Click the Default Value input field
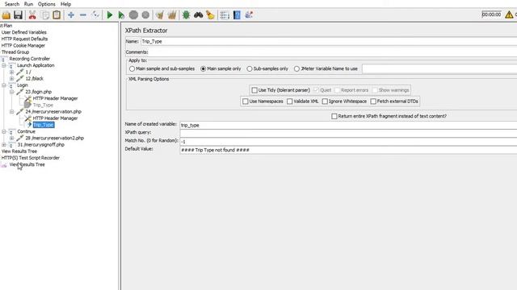Screen dimensions: 517x290 pos(348,150)
